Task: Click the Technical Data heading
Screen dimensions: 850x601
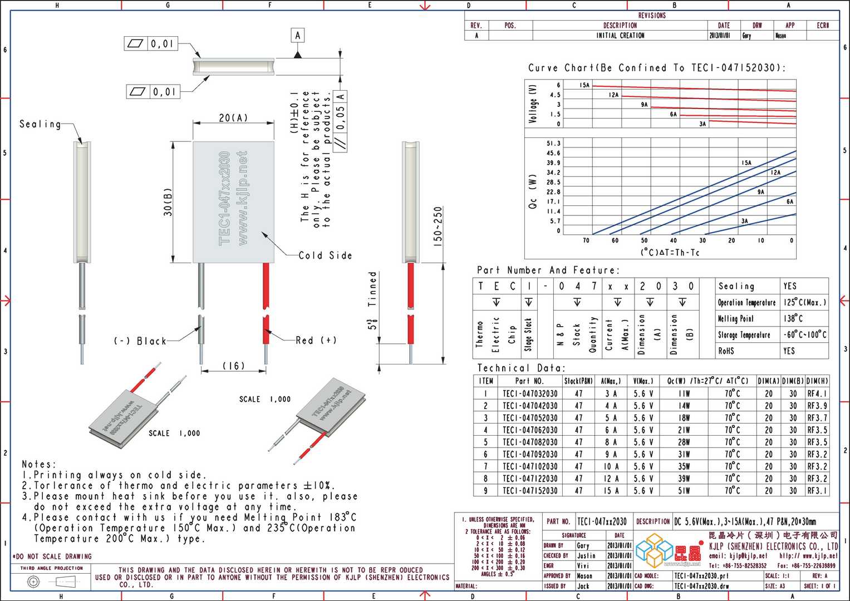Action: [x=521, y=368]
